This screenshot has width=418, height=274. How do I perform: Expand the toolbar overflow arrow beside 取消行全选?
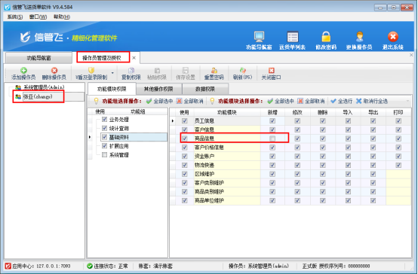click(x=407, y=101)
